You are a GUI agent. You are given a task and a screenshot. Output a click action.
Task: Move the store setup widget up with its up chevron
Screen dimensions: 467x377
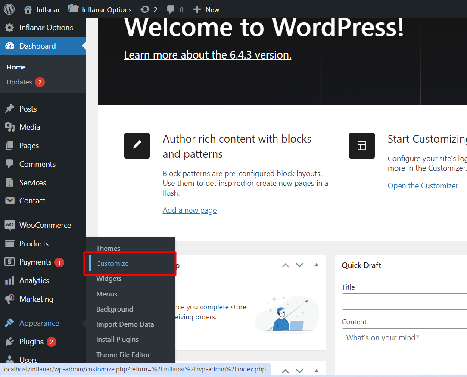286,265
